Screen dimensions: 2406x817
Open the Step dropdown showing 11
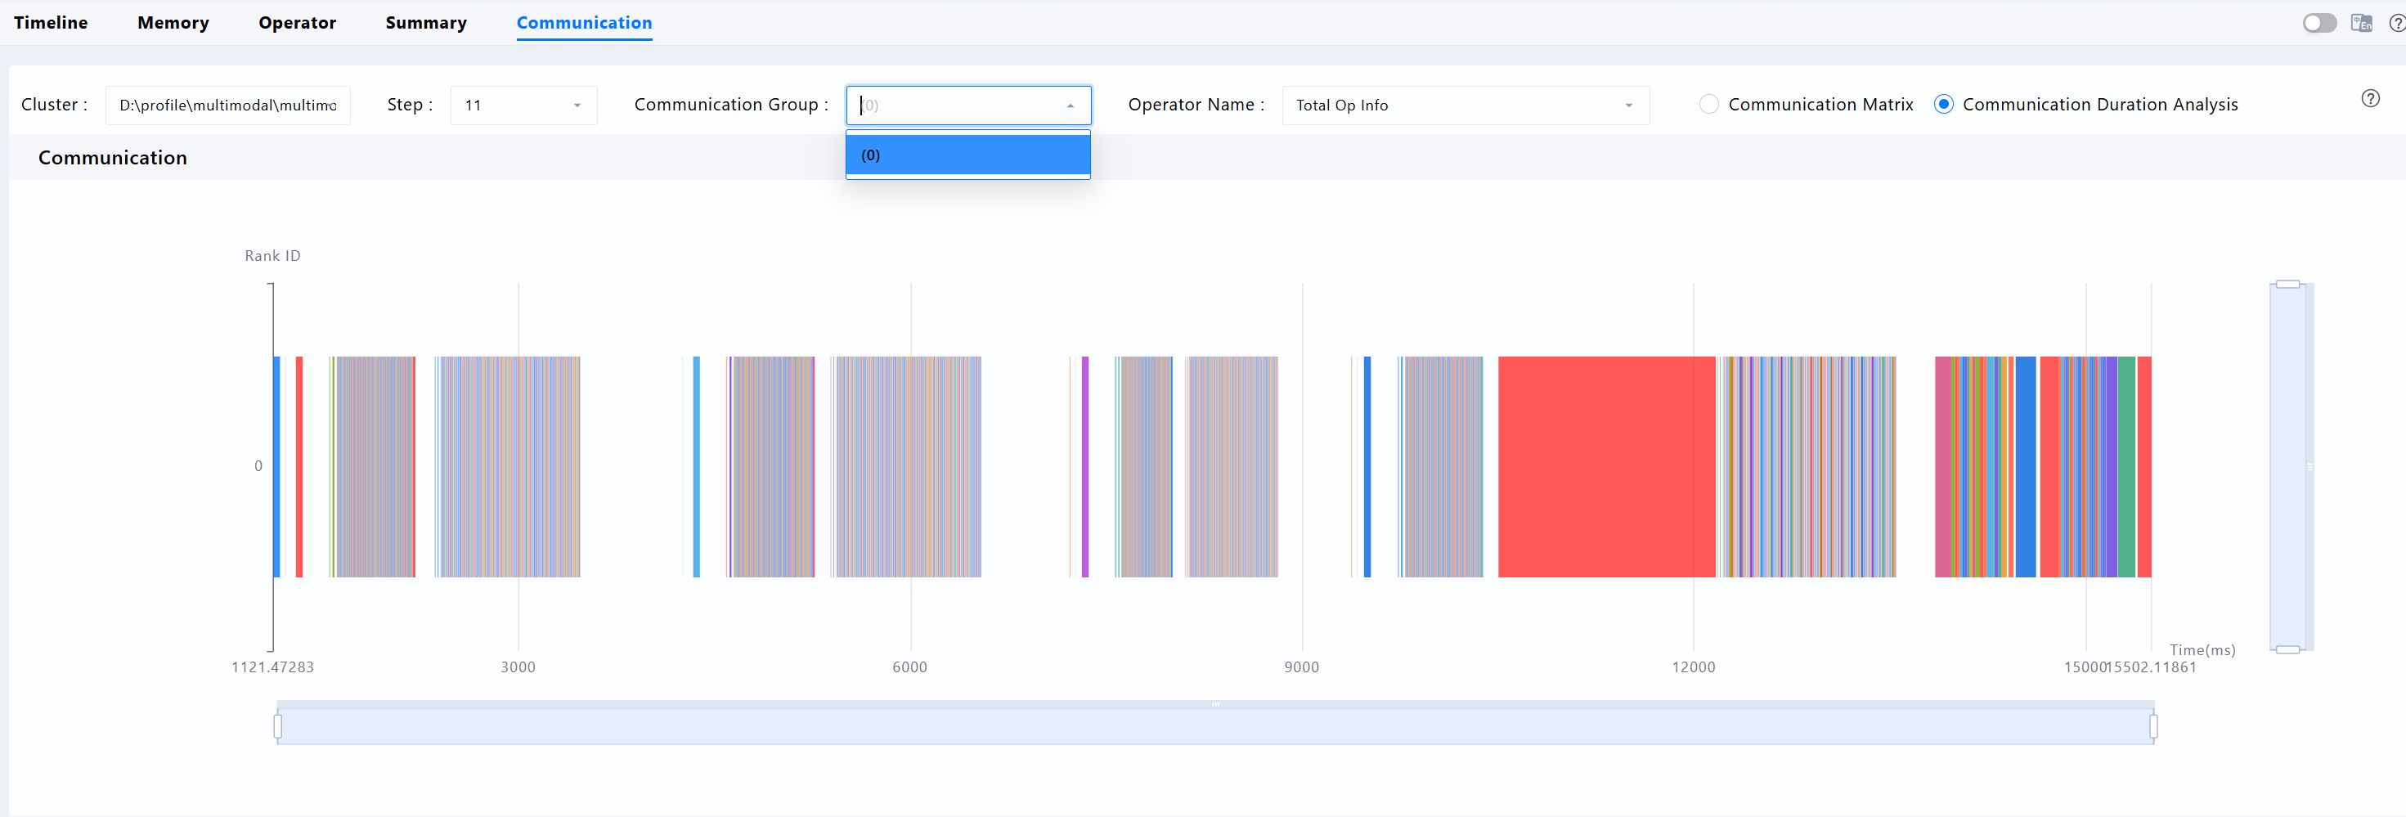(x=523, y=105)
